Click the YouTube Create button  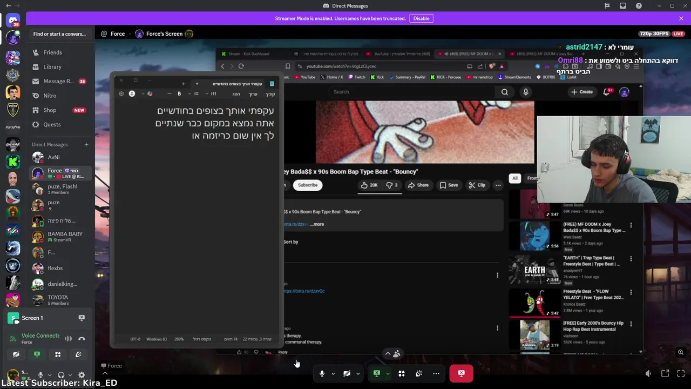tap(582, 92)
